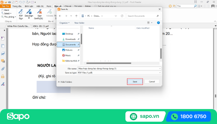Click the blue Help icon in Save As dialog
Screen dimensions: 217x124
pos(158,23)
